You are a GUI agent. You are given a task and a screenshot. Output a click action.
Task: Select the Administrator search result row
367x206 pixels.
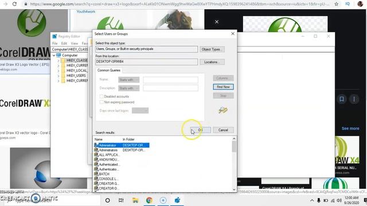(122, 145)
